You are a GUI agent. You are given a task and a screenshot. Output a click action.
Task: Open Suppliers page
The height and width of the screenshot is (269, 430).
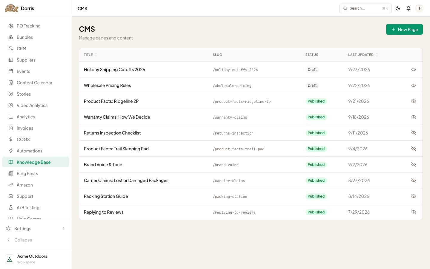coord(36,60)
